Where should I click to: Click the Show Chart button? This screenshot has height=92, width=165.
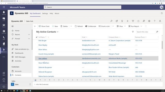tap(44, 26)
